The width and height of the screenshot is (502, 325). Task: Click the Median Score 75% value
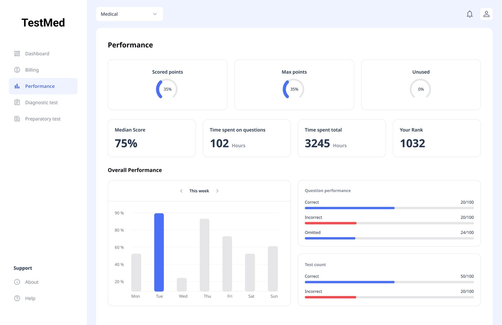click(126, 143)
